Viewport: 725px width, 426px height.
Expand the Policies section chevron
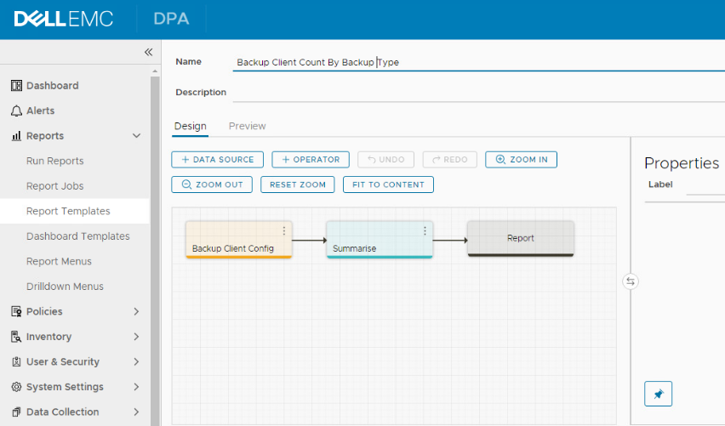click(136, 312)
